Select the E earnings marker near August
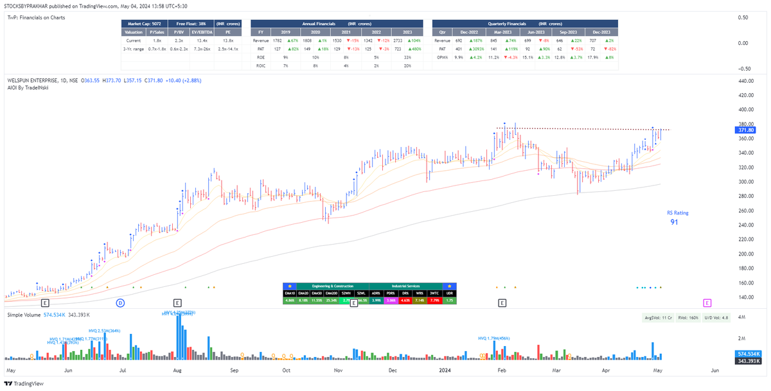This screenshot has height=391, width=771. (x=177, y=302)
